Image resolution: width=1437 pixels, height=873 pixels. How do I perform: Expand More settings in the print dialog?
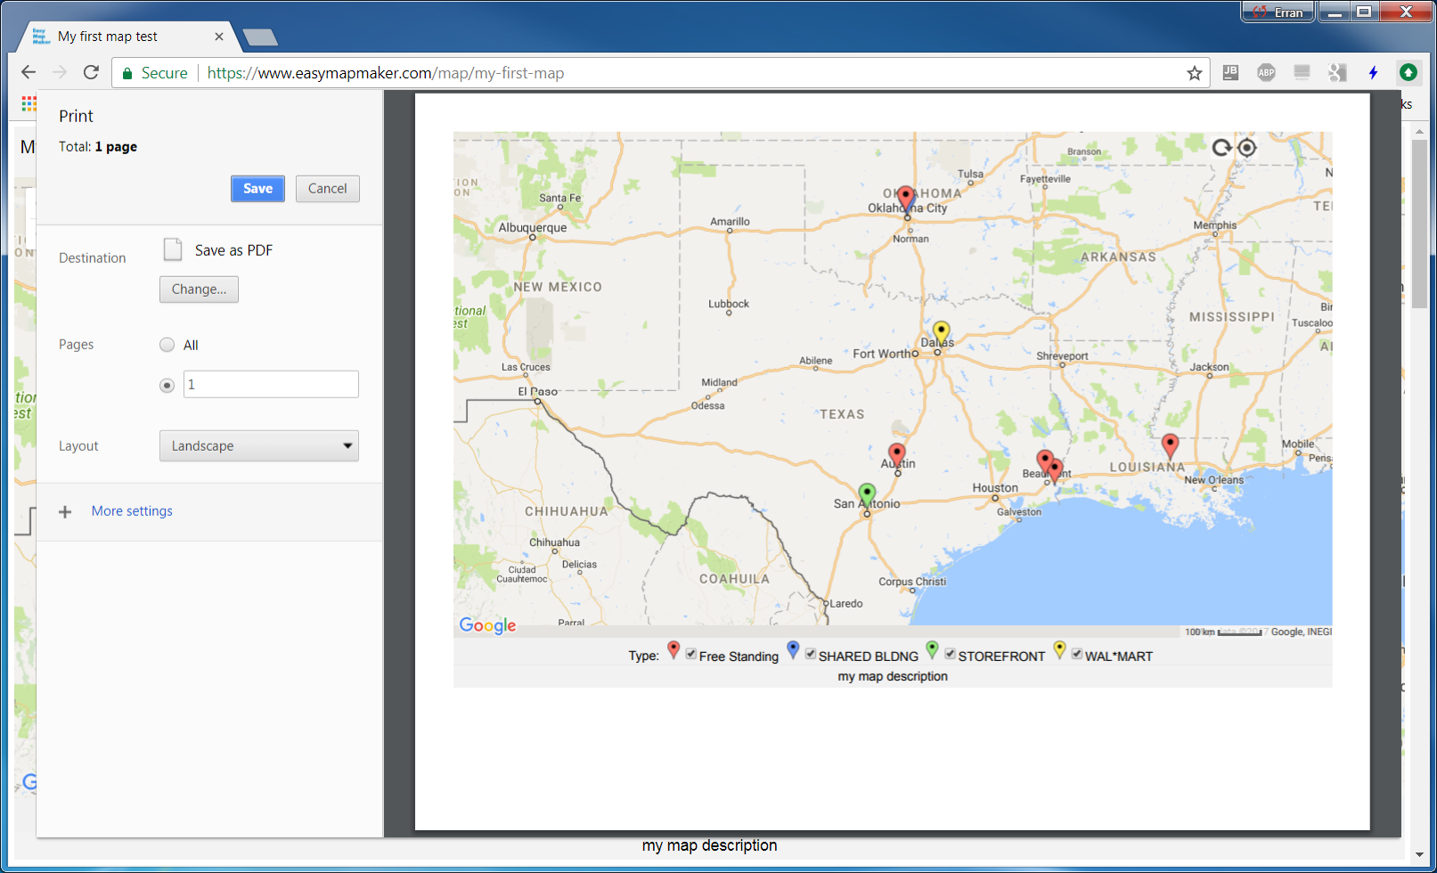click(x=132, y=510)
